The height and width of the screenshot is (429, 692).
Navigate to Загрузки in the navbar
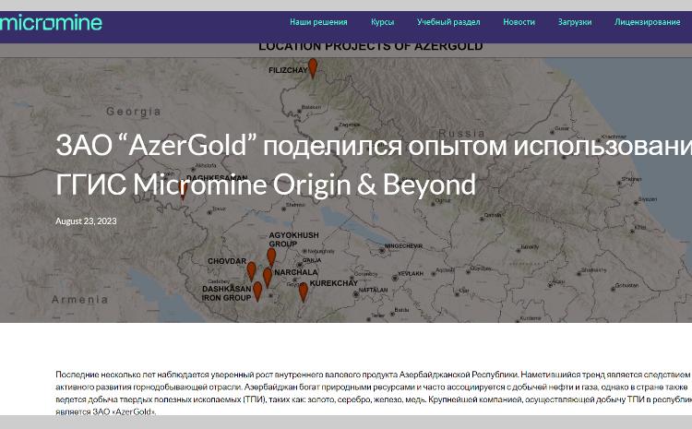point(574,22)
